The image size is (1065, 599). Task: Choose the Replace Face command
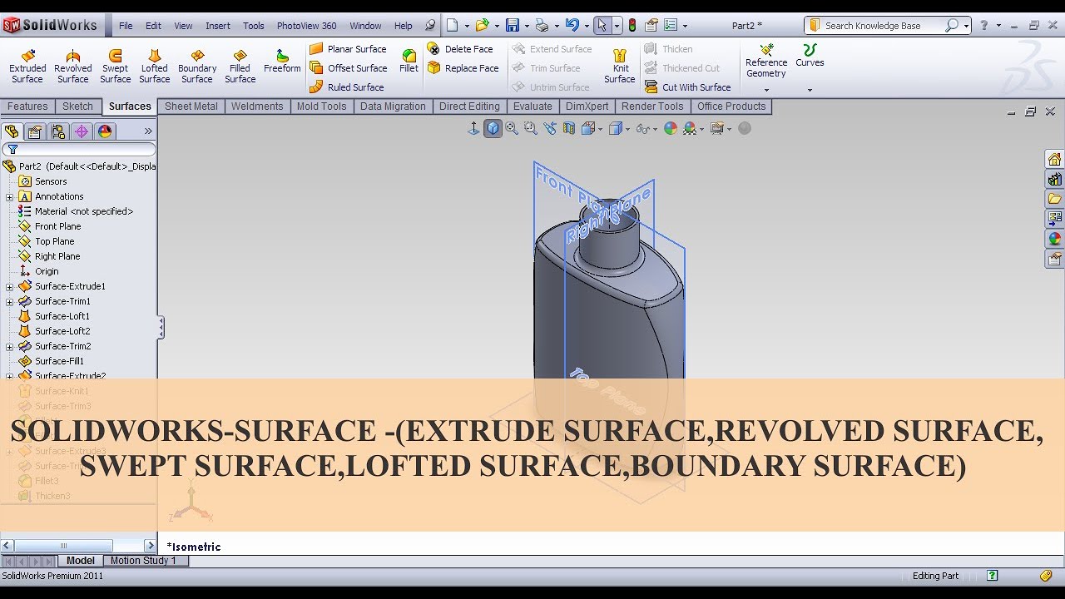[463, 68]
